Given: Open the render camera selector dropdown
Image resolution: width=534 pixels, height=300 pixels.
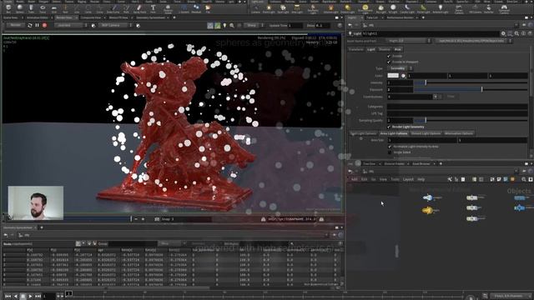Looking at the screenshot, I should (x=116, y=25).
